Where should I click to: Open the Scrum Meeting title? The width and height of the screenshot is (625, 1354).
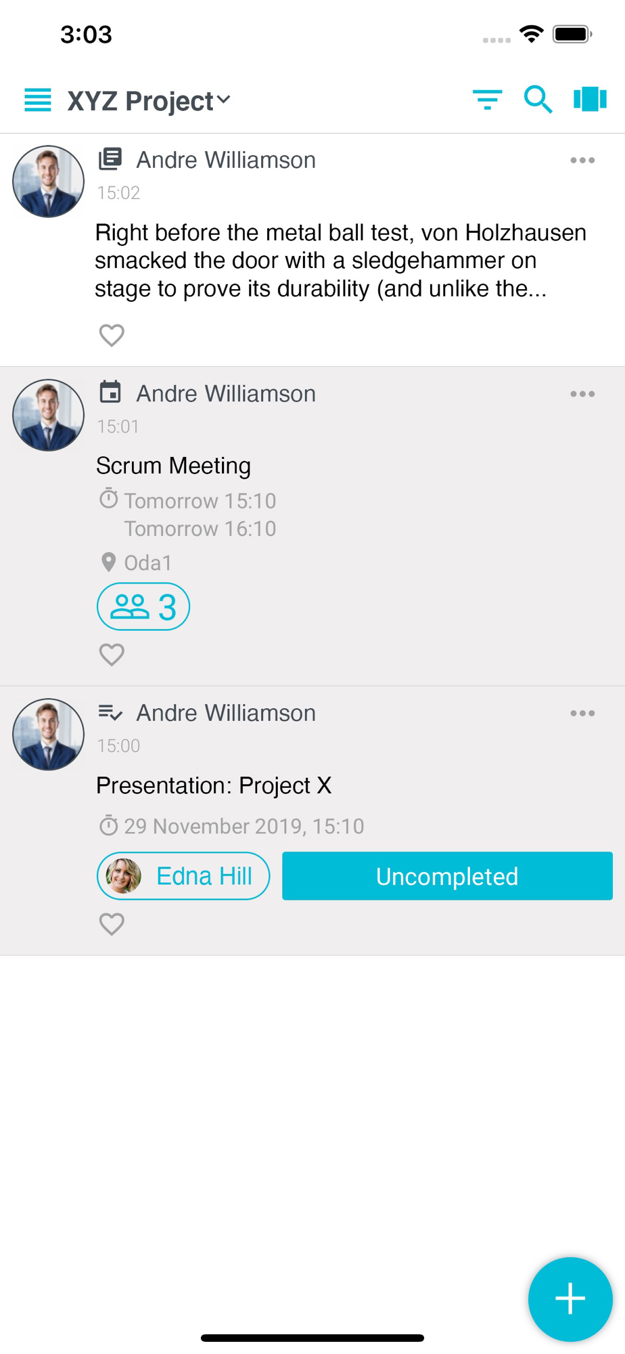[x=173, y=466]
